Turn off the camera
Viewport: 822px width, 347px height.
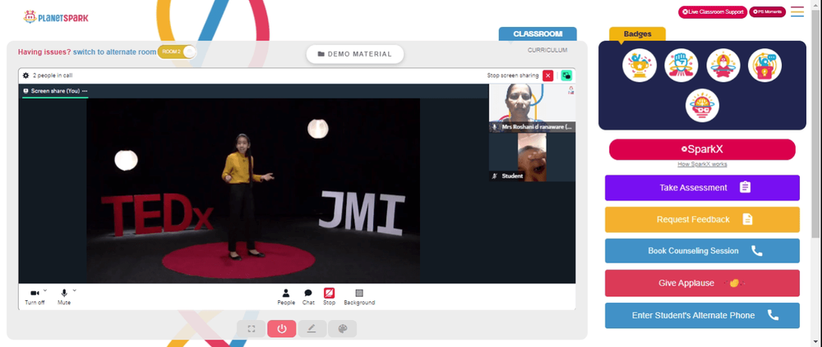click(35, 297)
